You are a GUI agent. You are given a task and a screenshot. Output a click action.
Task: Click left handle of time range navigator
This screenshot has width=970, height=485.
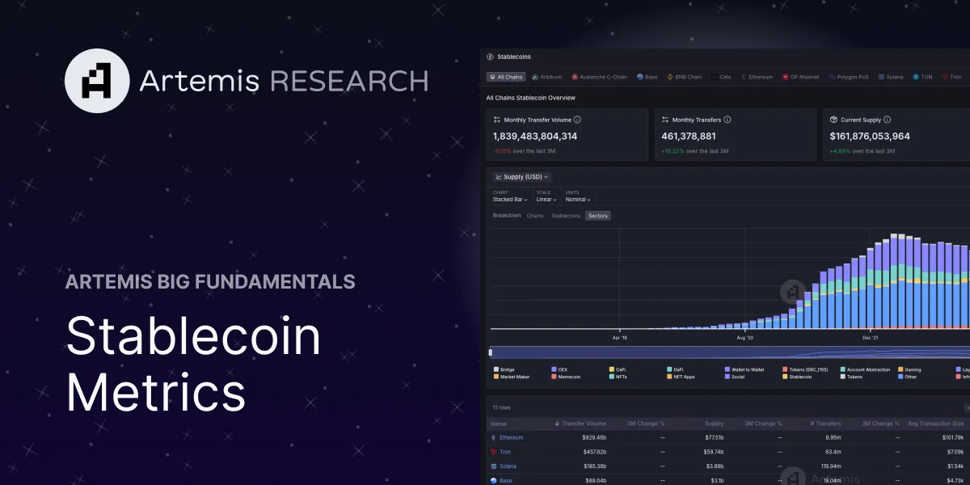491,352
